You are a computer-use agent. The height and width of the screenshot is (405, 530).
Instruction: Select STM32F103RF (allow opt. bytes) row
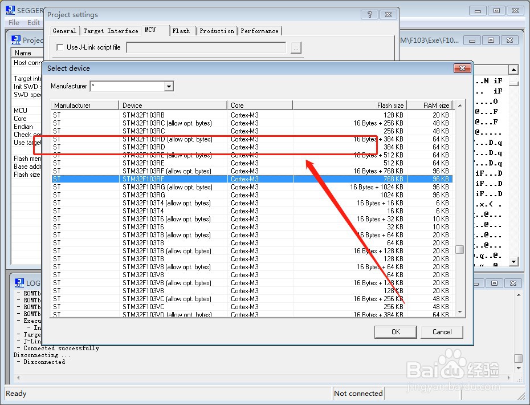(252, 171)
